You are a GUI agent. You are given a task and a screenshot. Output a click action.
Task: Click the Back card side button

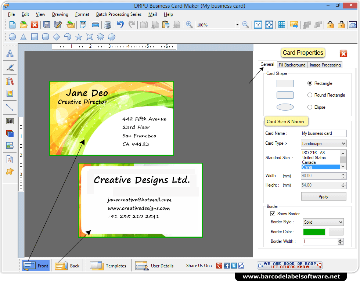pyautogui.click(x=67, y=266)
